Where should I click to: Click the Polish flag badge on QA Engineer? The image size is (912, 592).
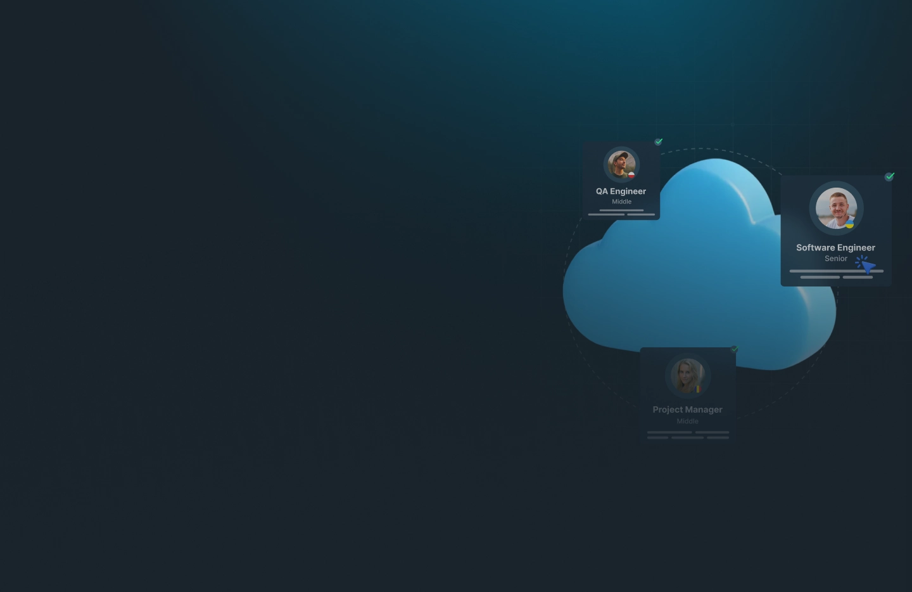click(x=631, y=175)
